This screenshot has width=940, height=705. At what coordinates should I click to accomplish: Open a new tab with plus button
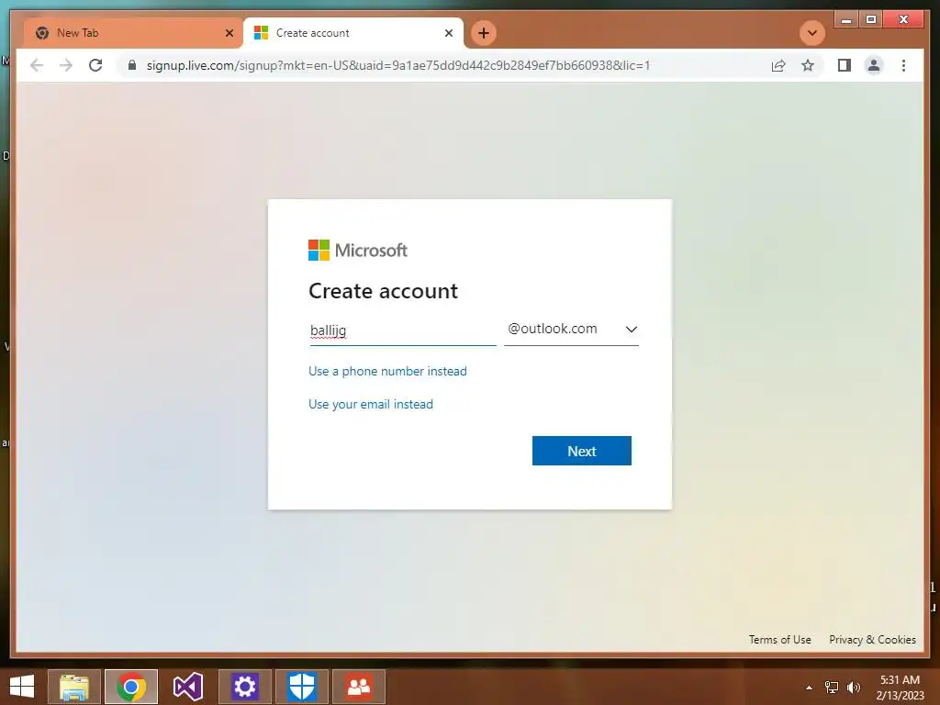tap(484, 33)
